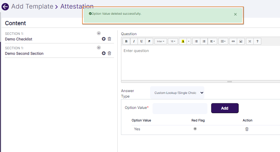Select Red Flag radio for Yes

[195, 129]
